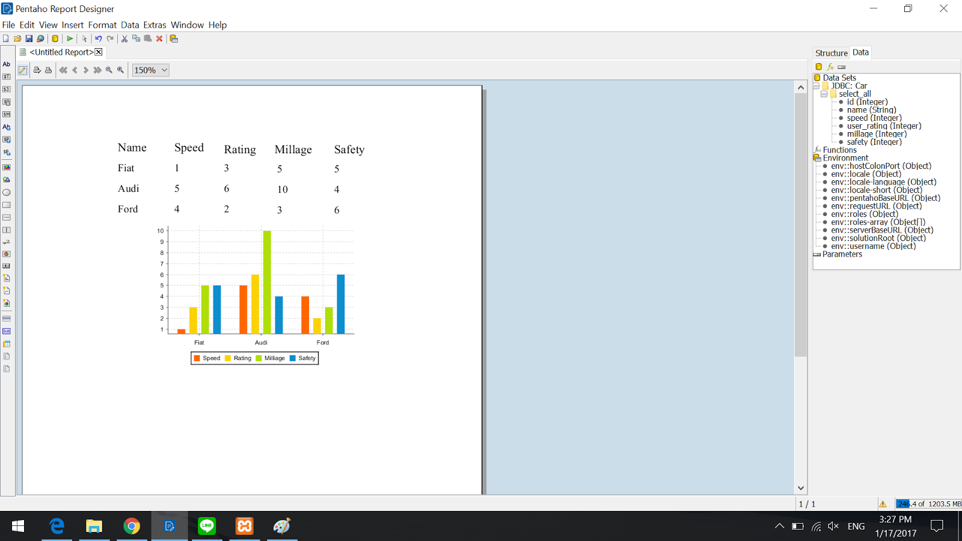This screenshot has width=962, height=541.
Task: Open the report publish globe icon
Action: point(40,38)
